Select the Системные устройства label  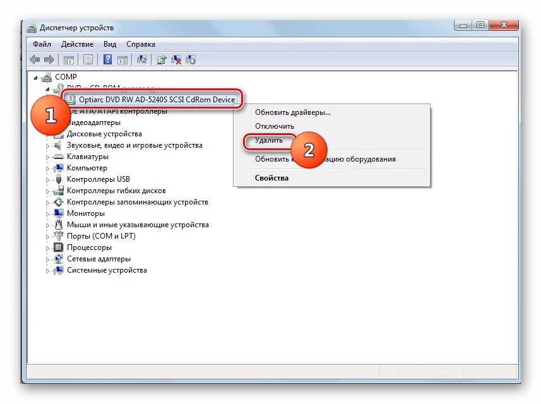107,270
